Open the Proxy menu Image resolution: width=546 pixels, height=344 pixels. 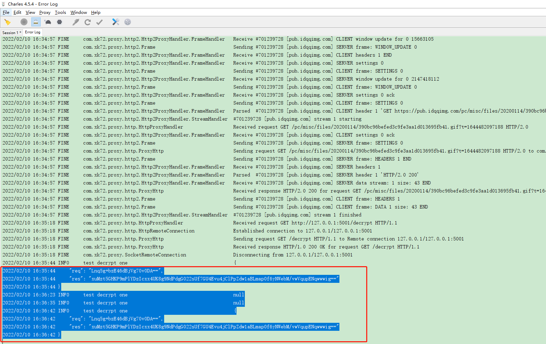pyautogui.click(x=45, y=13)
